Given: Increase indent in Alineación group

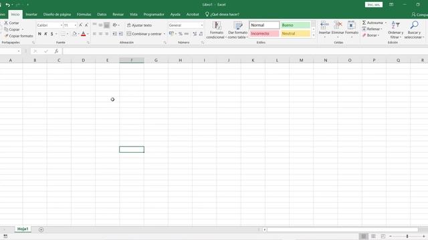Looking at the screenshot, I should (120, 34).
